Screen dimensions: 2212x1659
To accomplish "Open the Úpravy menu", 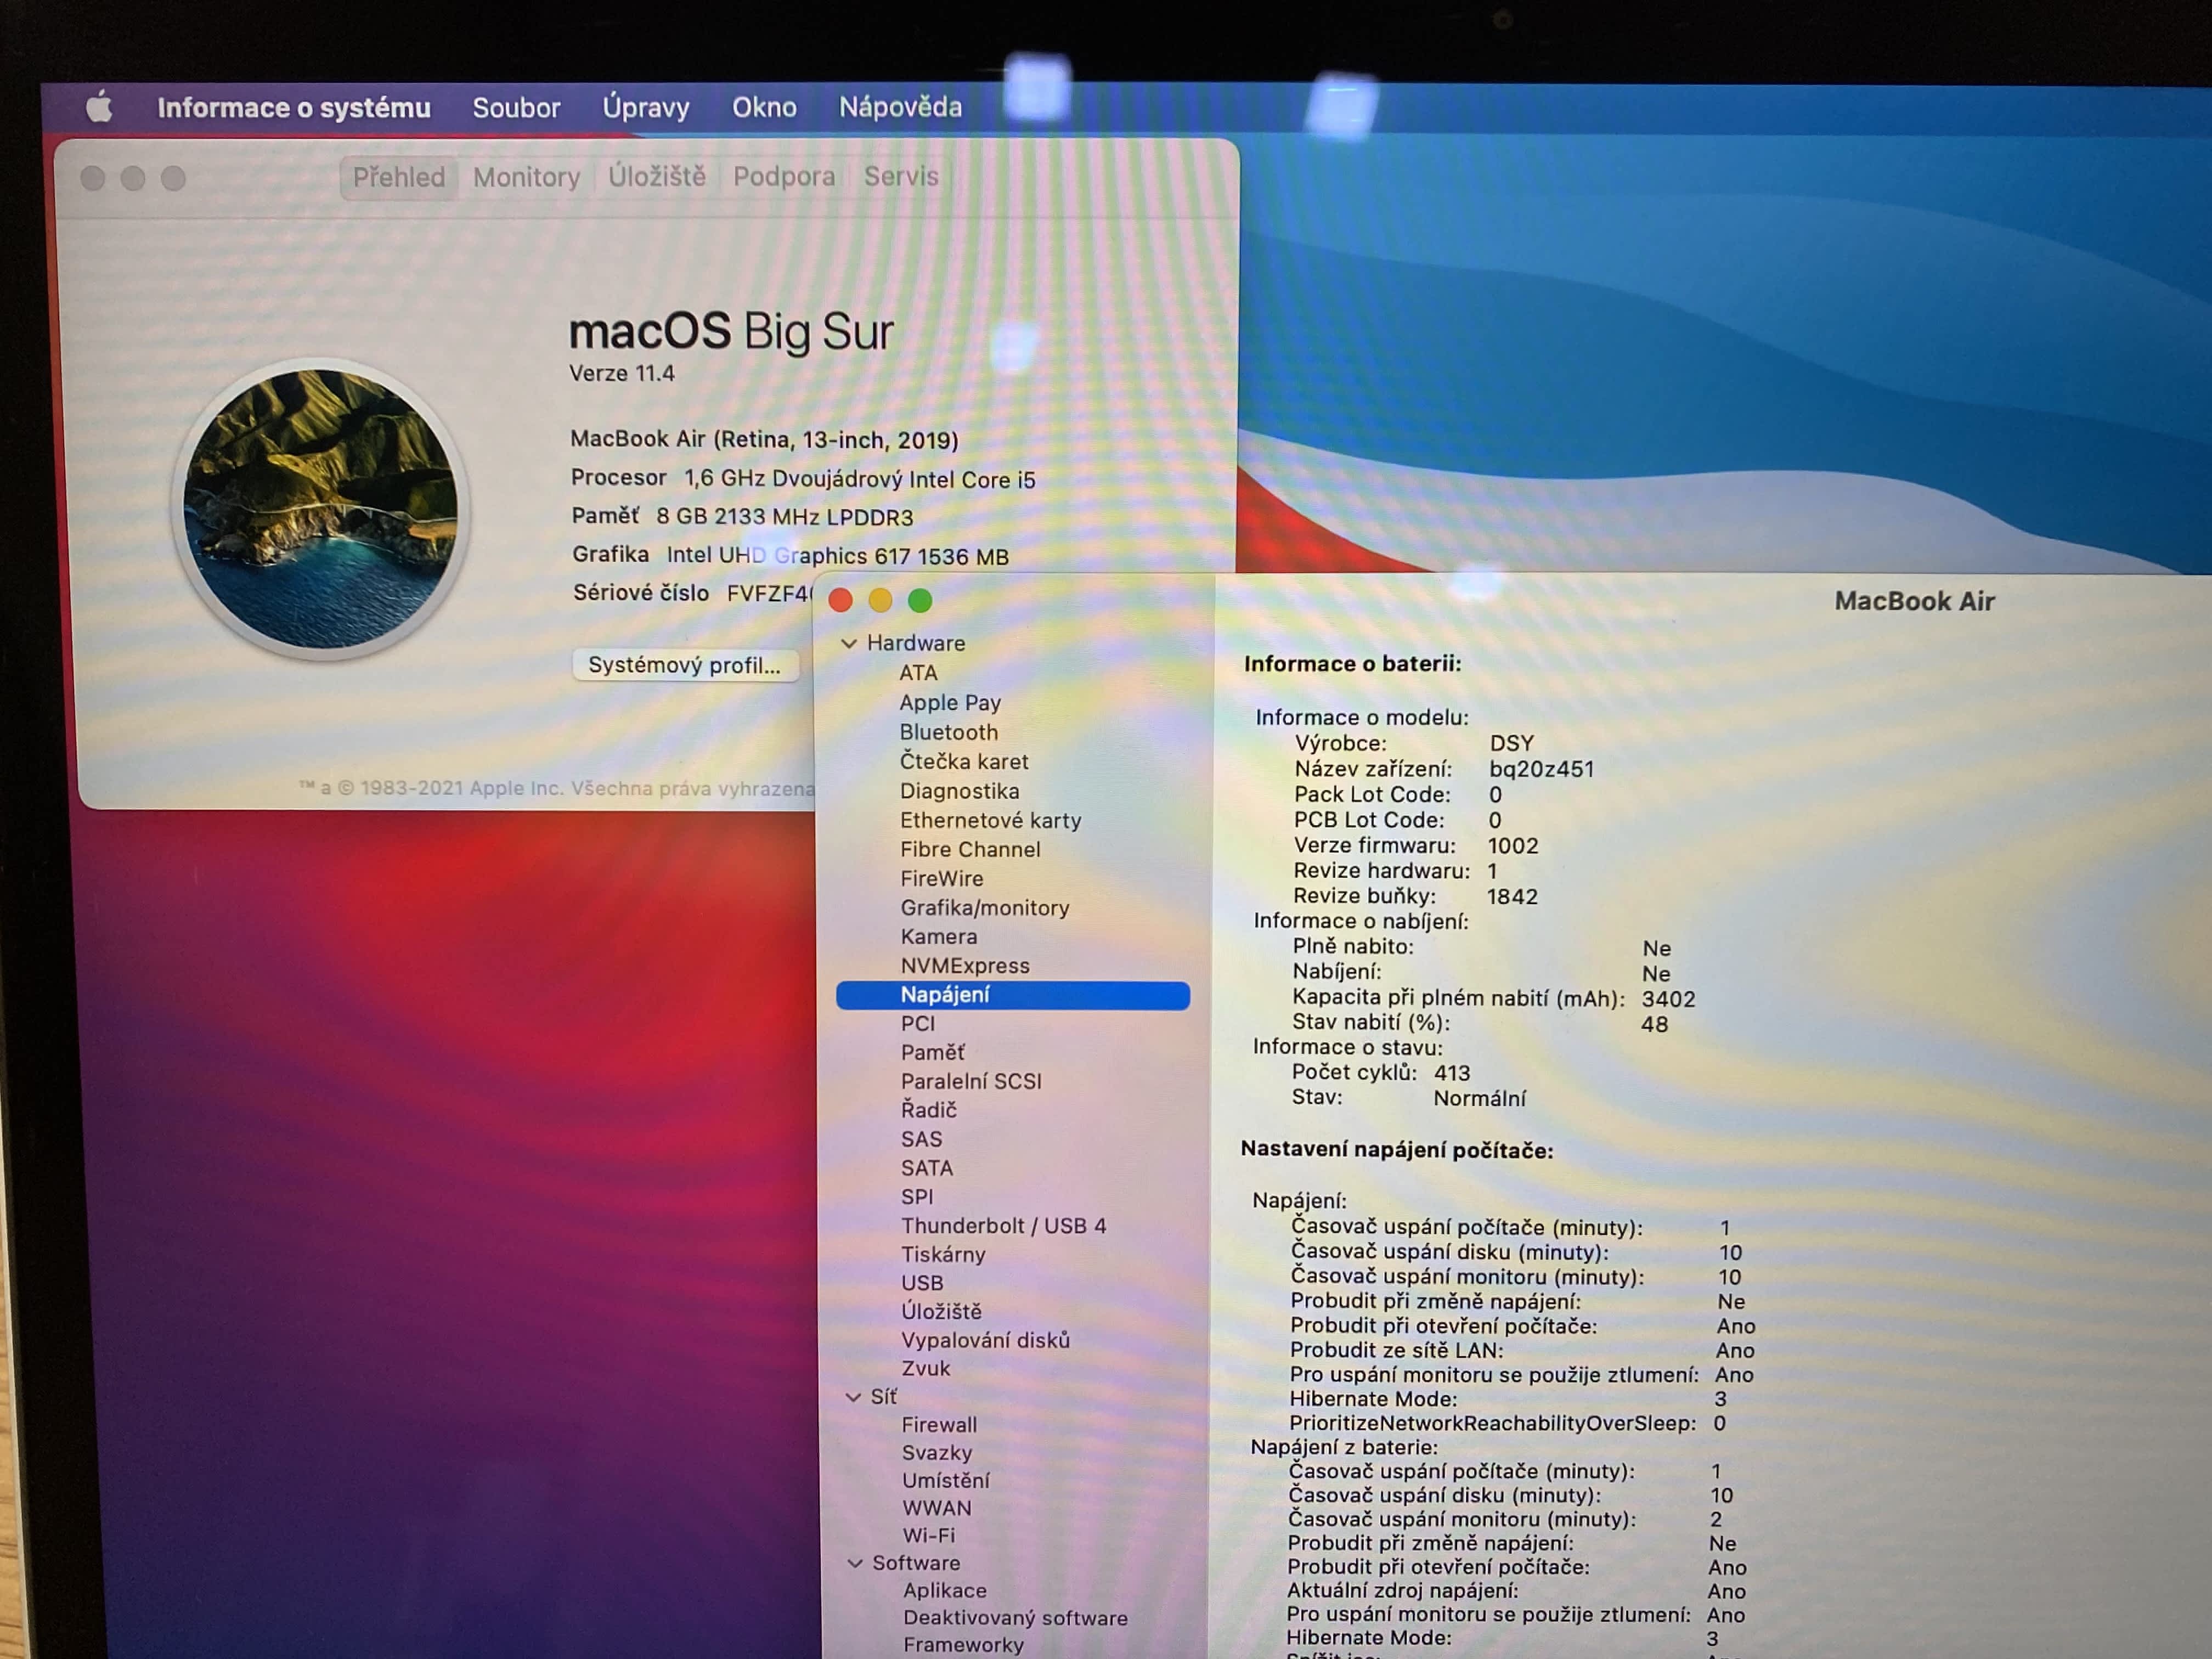I will pos(646,107).
